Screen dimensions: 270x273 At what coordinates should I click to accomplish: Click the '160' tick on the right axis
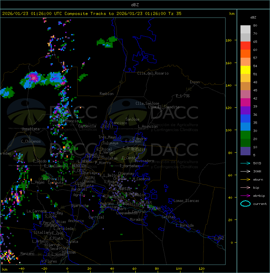[228, 63]
